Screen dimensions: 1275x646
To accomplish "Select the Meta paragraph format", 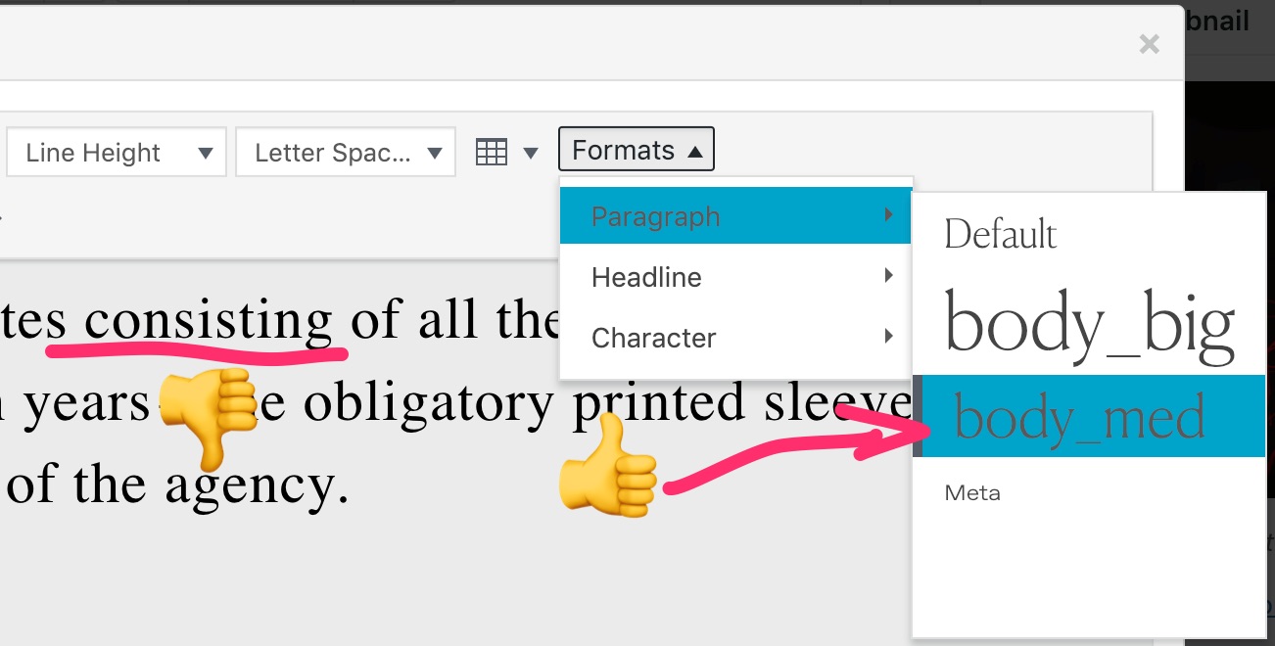I will 971,493.
